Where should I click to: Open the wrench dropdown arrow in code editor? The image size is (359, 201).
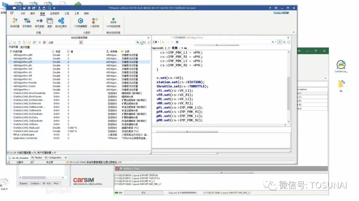pyautogui.click(x=276, y=42)
